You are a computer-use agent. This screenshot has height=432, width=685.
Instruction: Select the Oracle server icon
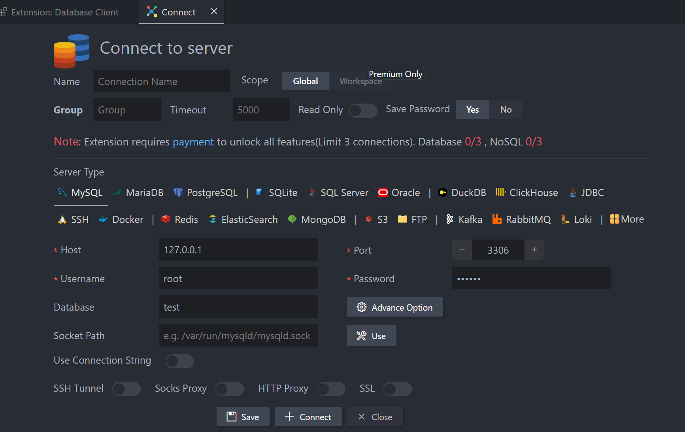click(383, 192)
